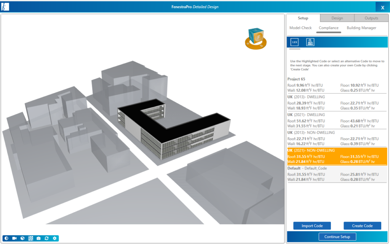This screenshot has width=390, height=244.
Task: Toggle the contrast display mode icon
Action: click(6, 238)
